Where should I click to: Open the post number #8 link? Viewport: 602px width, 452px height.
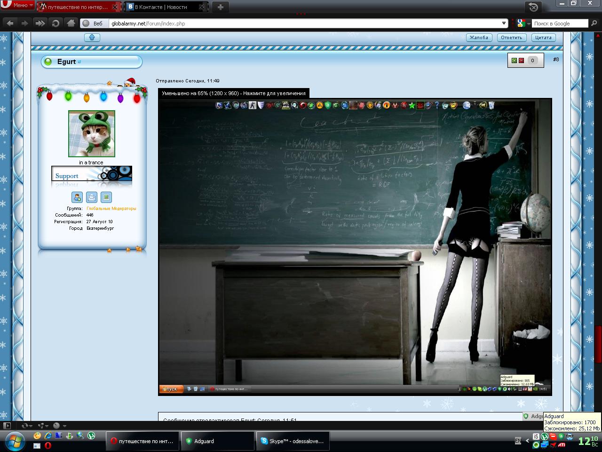[x=556, y=59]
